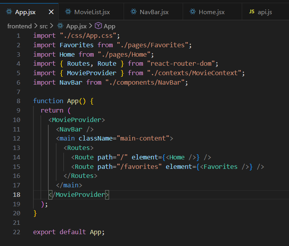Close the App.jsx tab
The height and width of the screenshot is (246, 289).
(x=51, y=12)
